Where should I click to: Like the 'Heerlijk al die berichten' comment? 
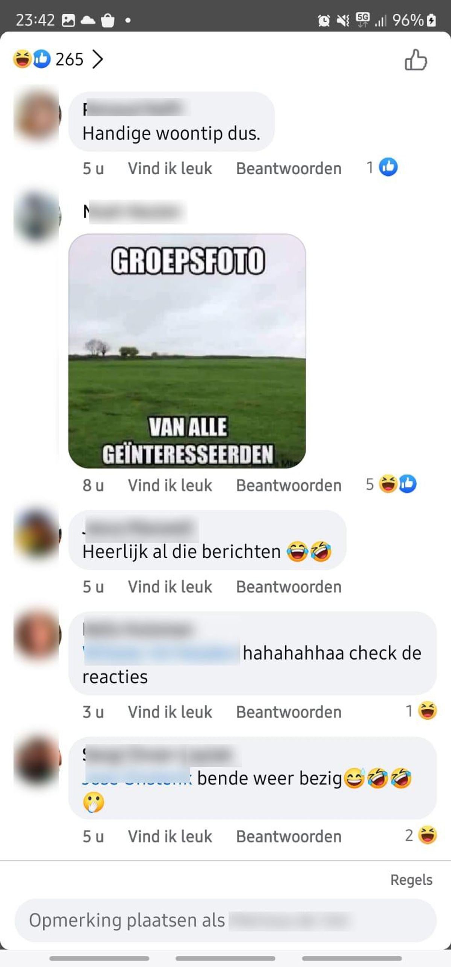pos(170,586)
